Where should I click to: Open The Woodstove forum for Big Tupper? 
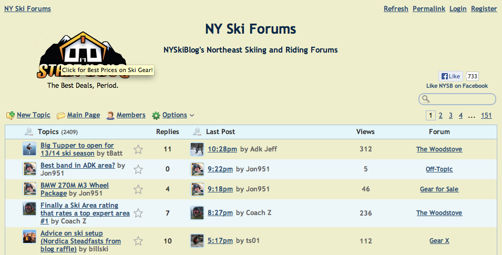[x=439, y=149]
